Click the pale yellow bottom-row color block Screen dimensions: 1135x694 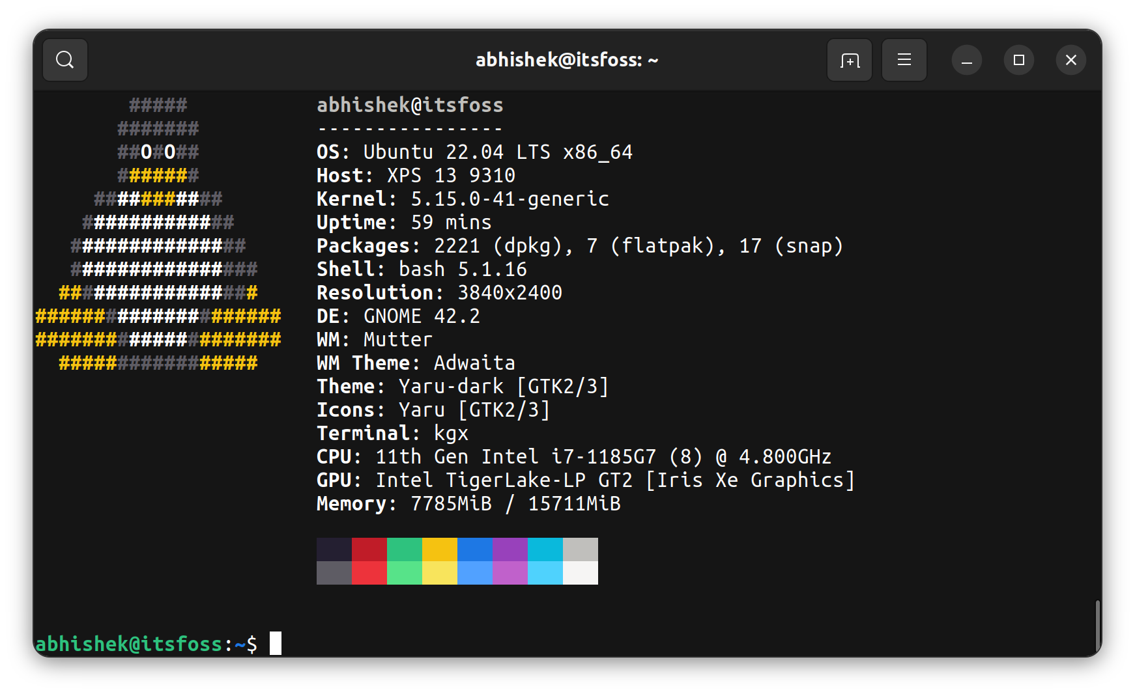tap(440, 573)
